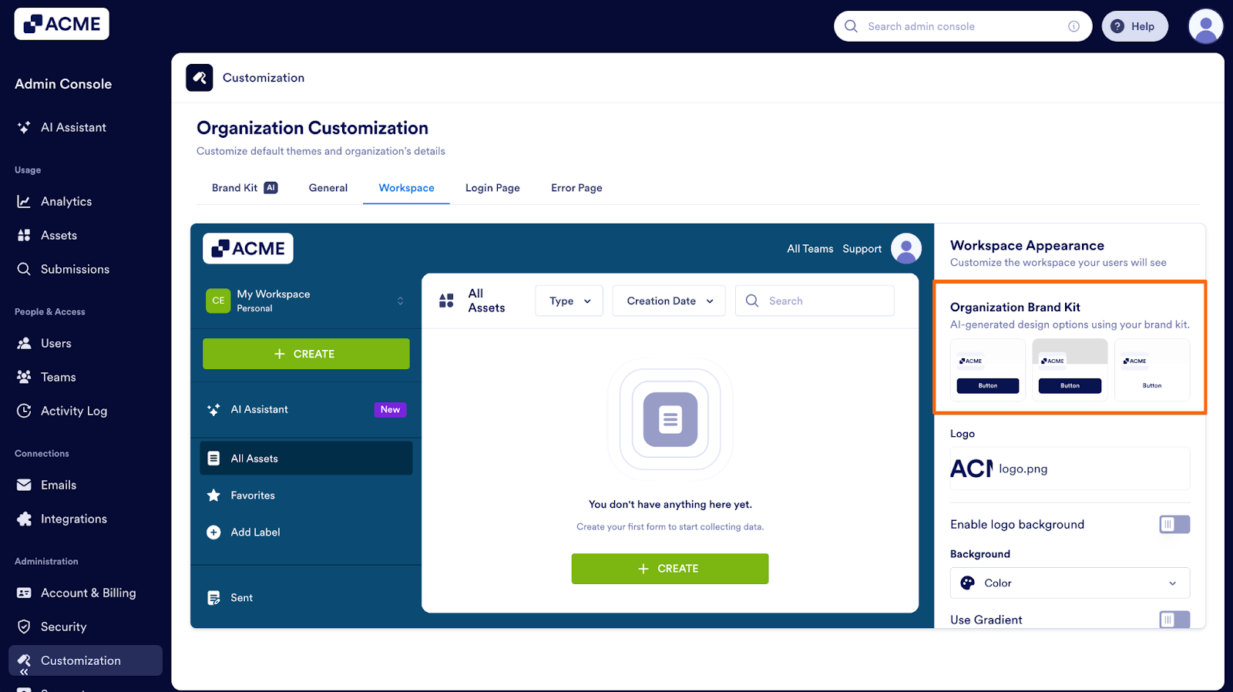Select the third brand kit design option
Viewport: 1233px width, 692px height.
(1152, 370)
